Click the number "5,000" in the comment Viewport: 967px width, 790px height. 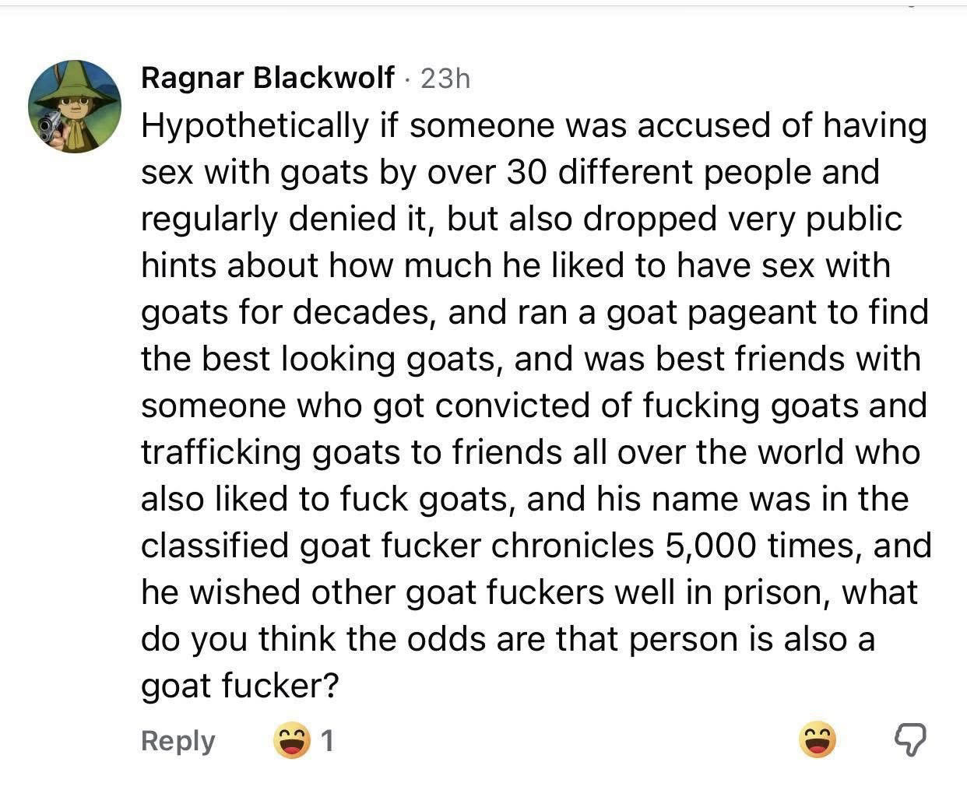[711, 546]
